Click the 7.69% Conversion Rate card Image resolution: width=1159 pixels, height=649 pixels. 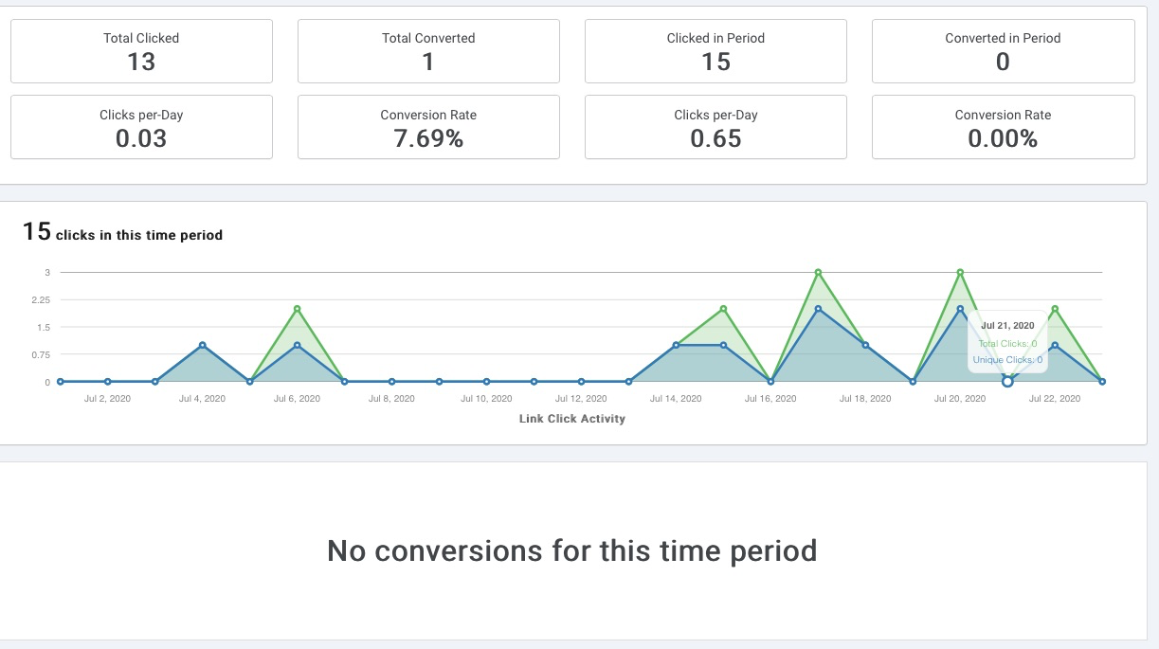pos(428,127)
